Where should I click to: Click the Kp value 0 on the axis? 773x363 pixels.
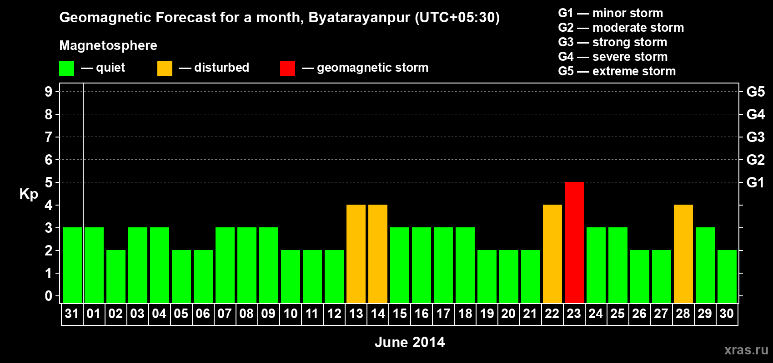49,296
